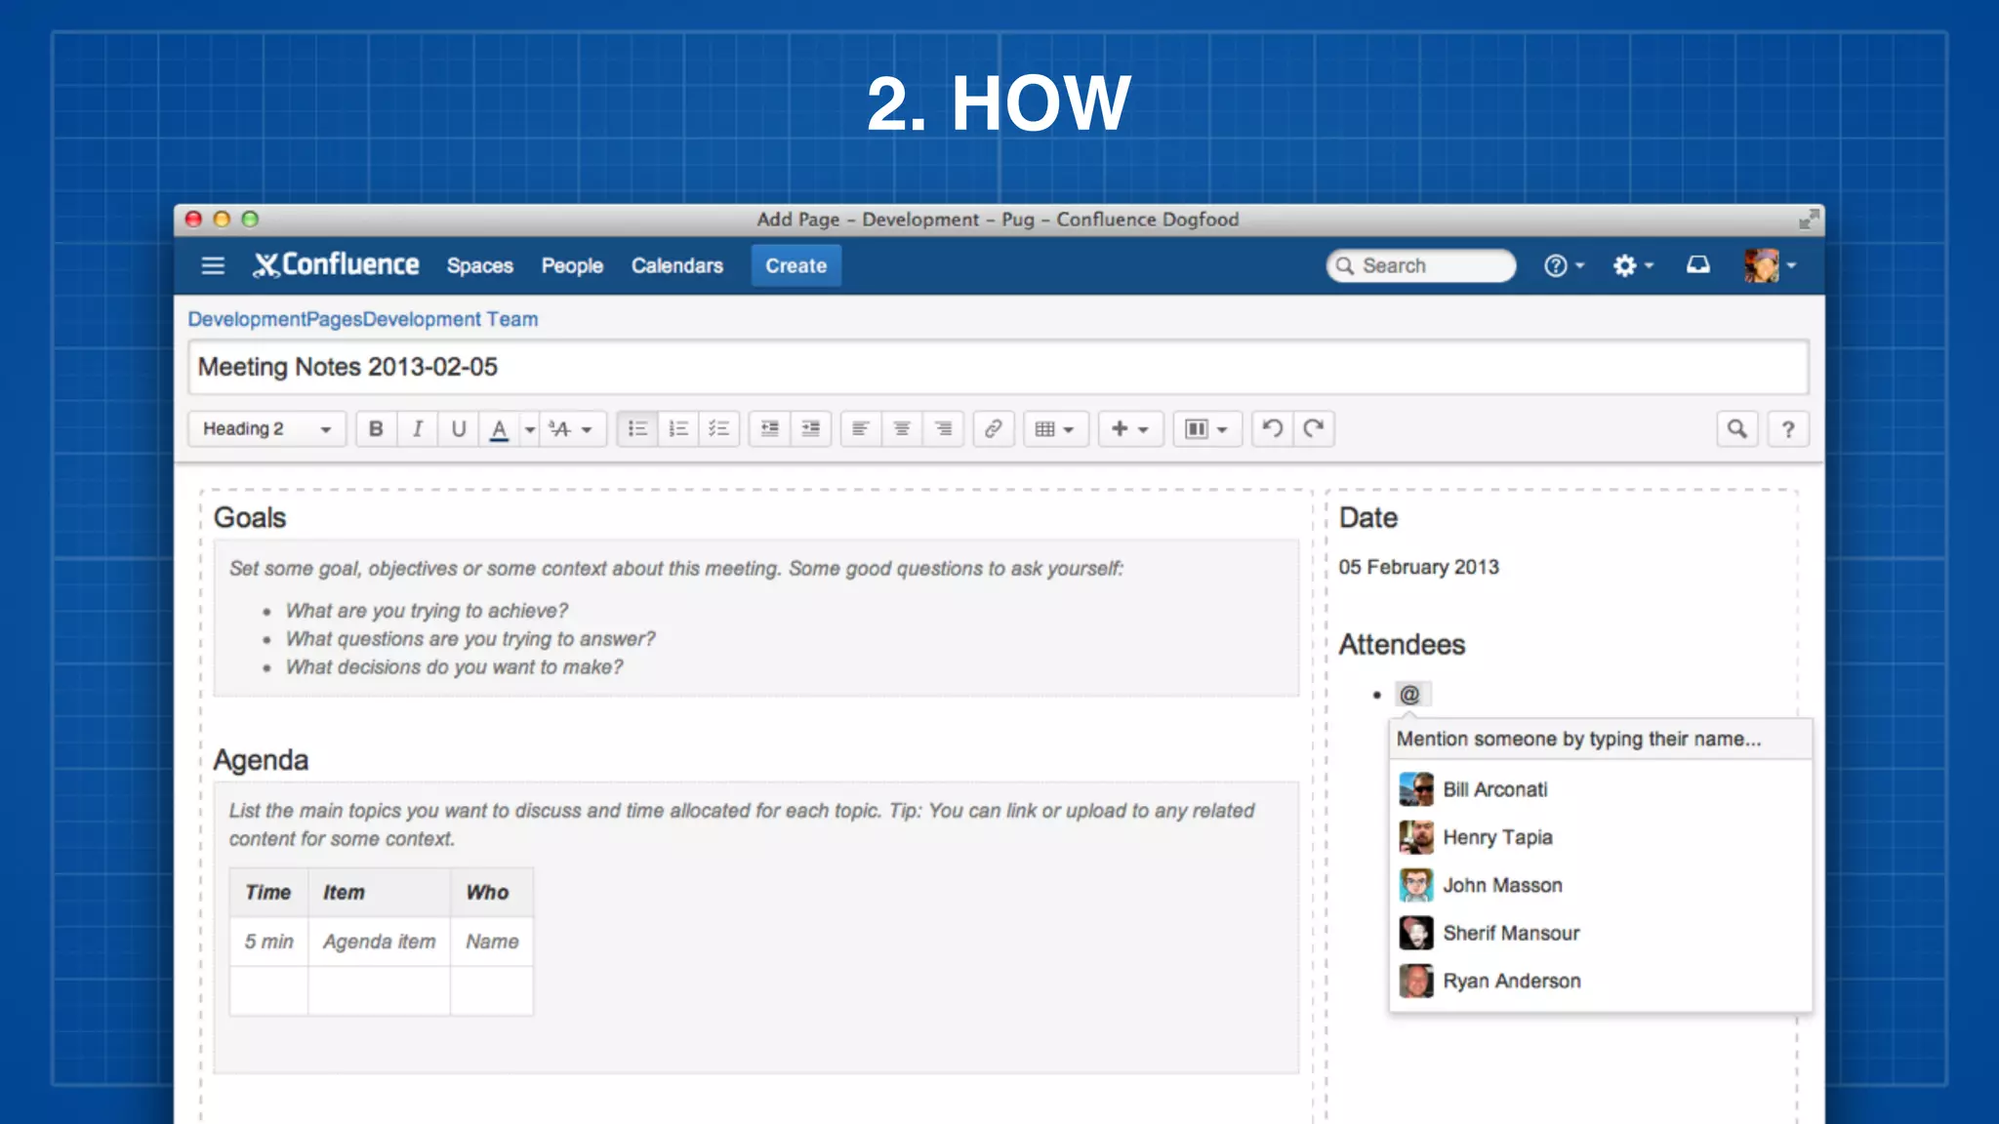Insert a task list
Screen dimensions: 1999x1124
[719, 429]
